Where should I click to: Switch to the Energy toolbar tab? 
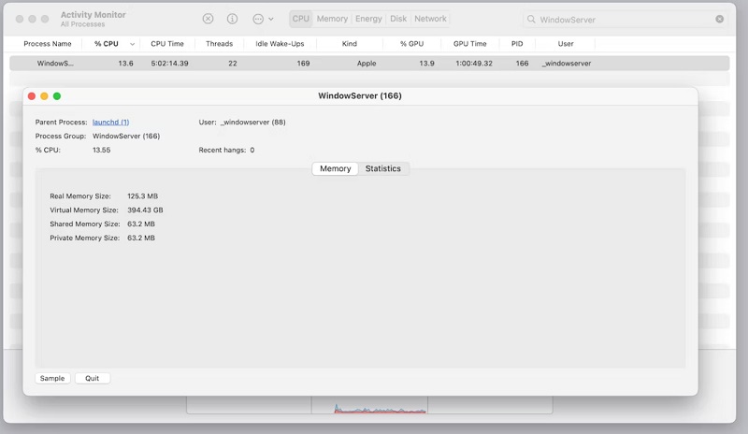coord(368,19)
